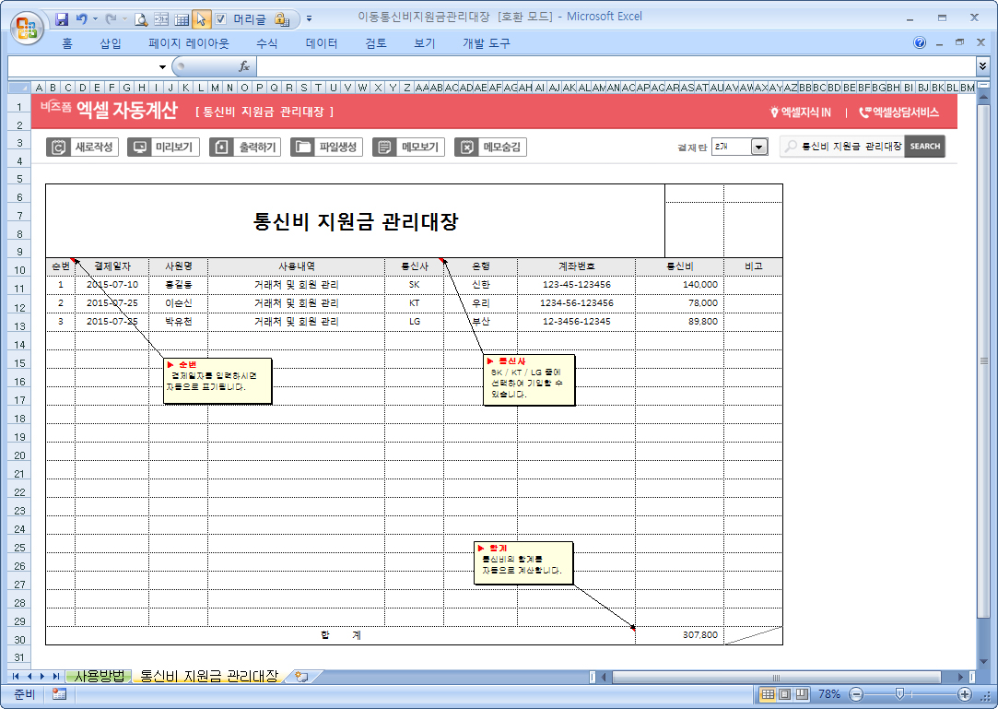This screenshot has height=709, width=998.
Task: Expand the formula bar chevron
Action: click(982, 66)
